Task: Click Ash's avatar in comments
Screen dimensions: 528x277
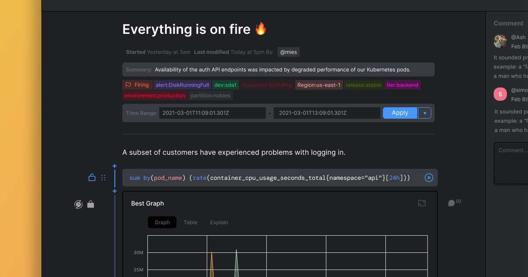Action: 500,41
